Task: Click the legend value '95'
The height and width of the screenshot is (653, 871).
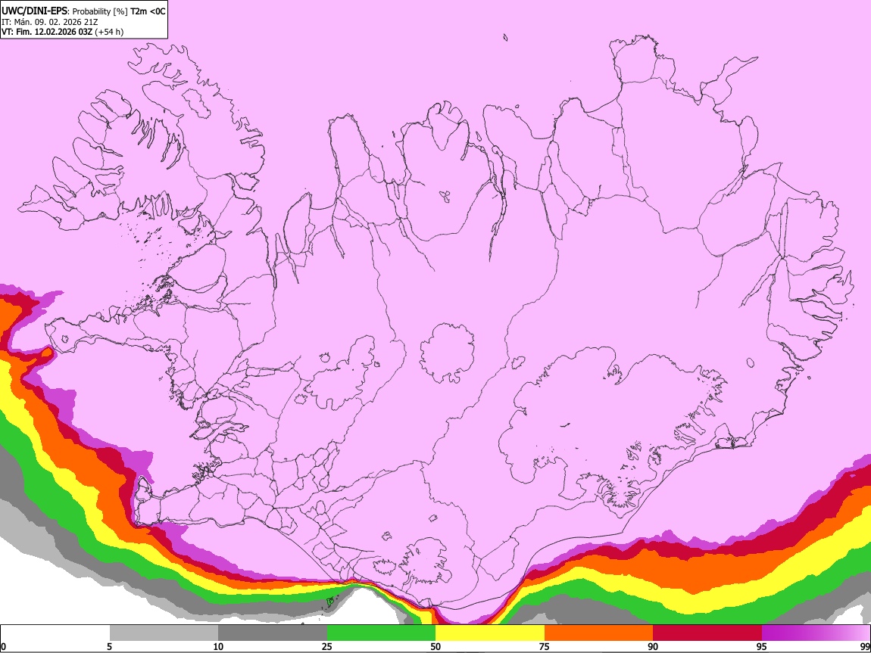Action: coord(762,647)
